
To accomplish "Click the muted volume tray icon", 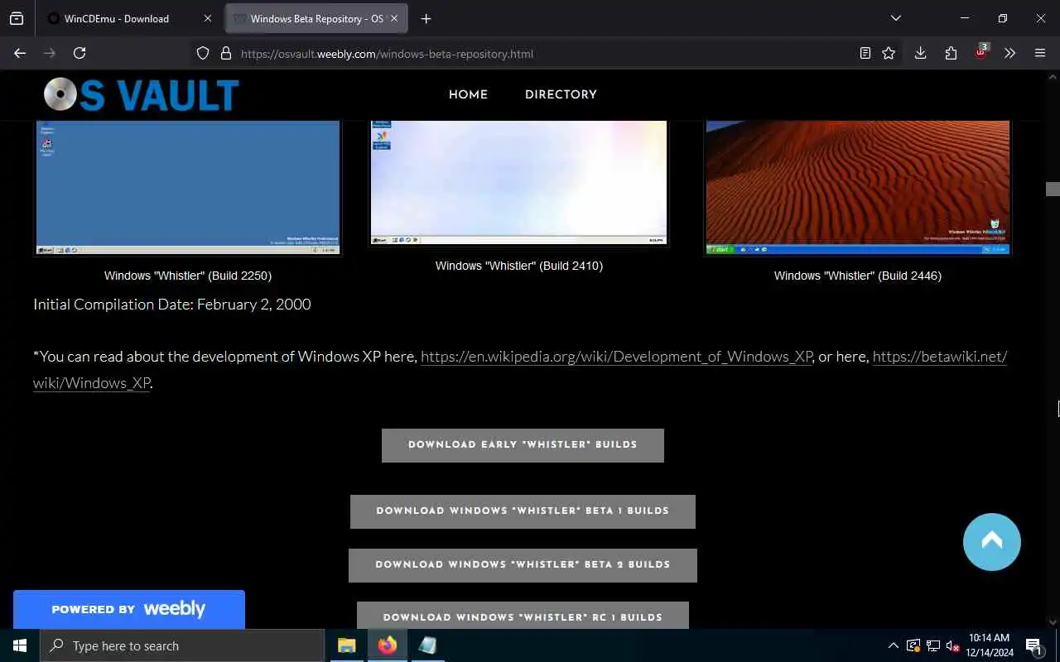I will (953, 645).
